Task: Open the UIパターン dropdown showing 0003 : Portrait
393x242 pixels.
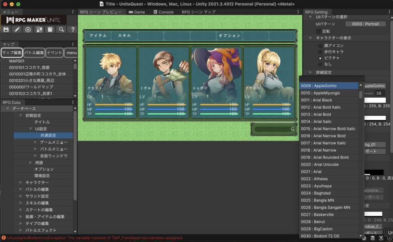Action: [365, 24]
